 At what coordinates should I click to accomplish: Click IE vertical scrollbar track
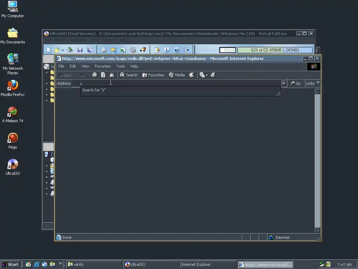click(x=317, y=160)
